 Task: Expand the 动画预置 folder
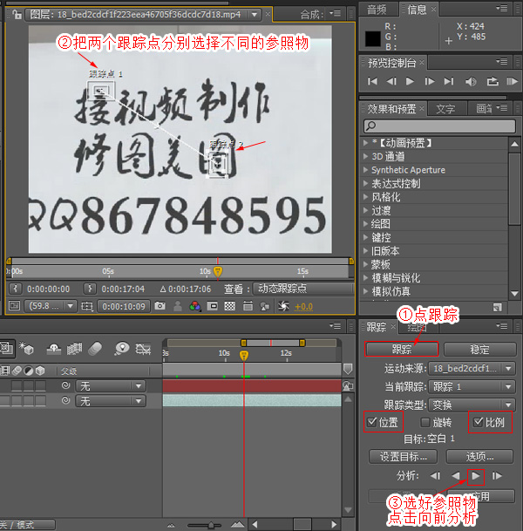click(x=365, y=143)
